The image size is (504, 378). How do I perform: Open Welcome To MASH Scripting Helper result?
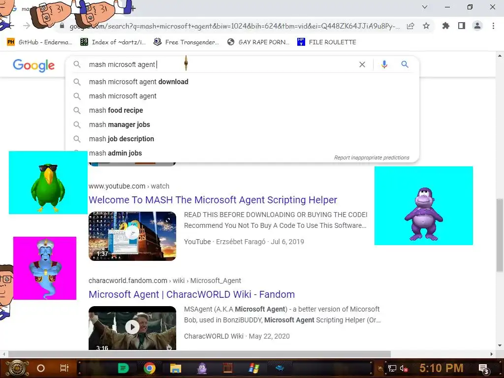click(x=213, y=200)
